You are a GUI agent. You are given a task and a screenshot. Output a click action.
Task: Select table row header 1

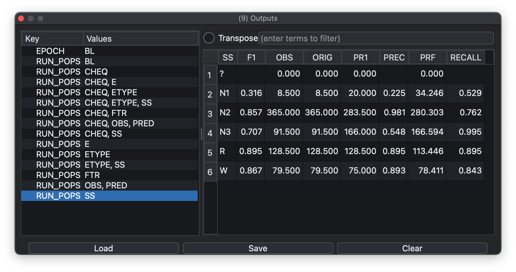[x=210, y=75]
